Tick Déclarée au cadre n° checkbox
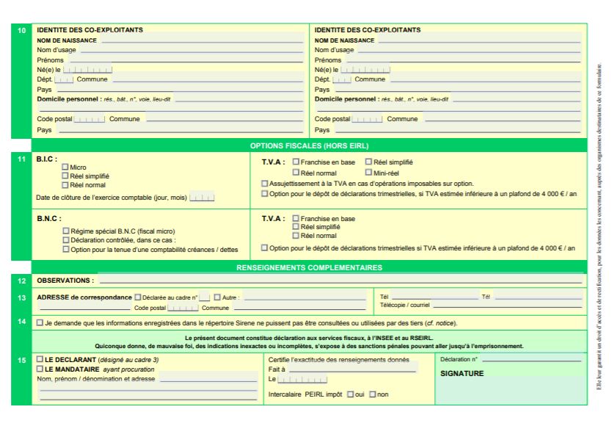 (x=137, y=297)
